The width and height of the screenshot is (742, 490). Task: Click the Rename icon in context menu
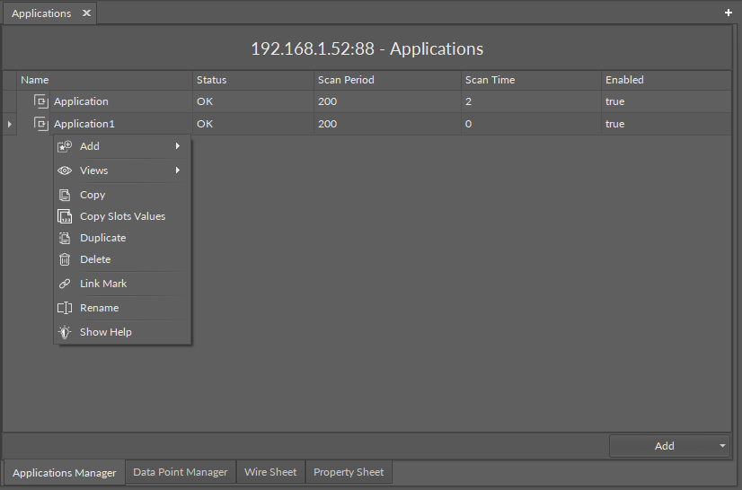point(65,308)
